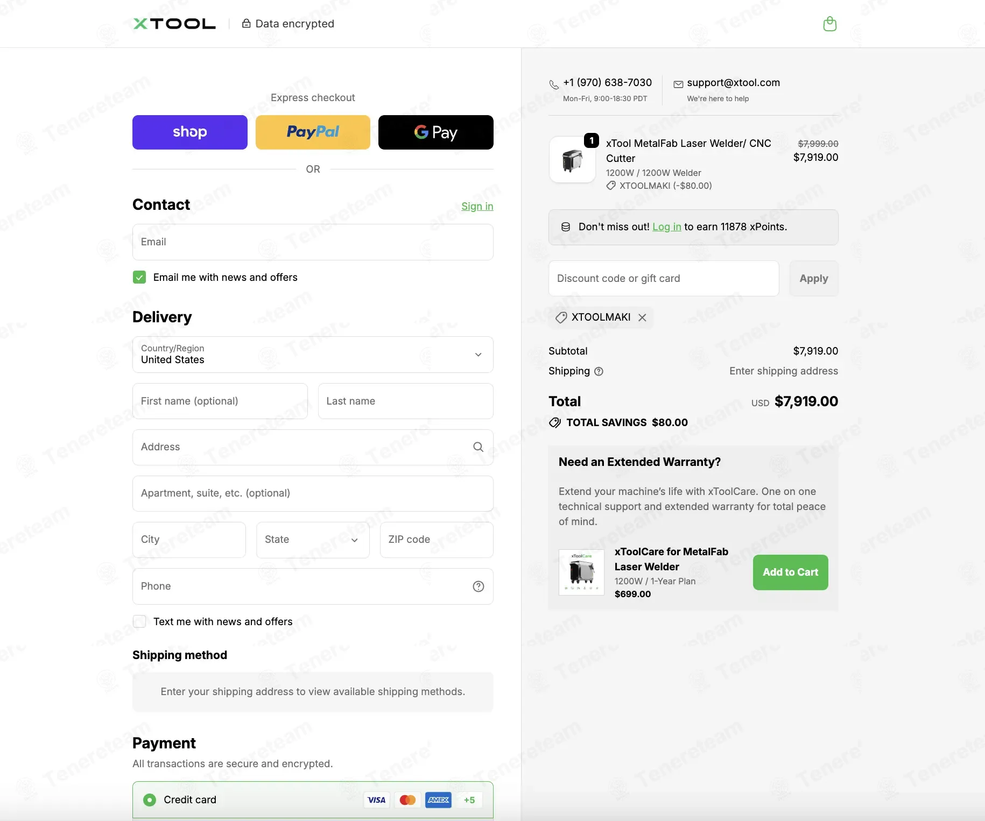The image size is (985, 821).
Task: Click the shipping info question icon
Action: coord(599,371)
